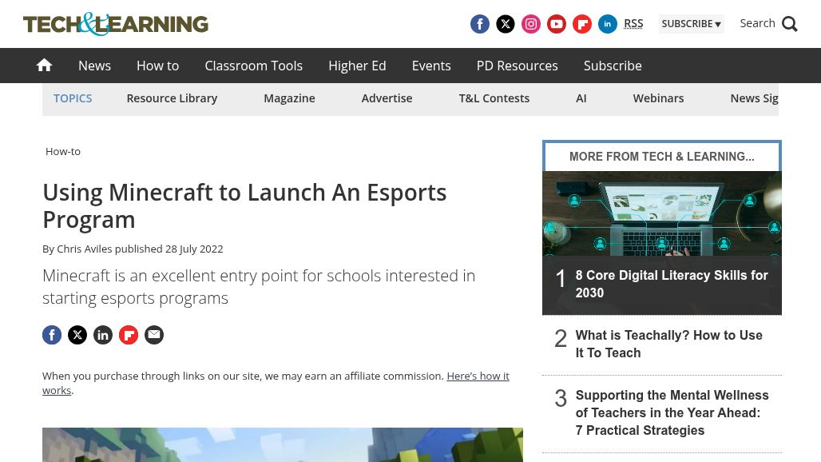Select Advertise topic

click(387, 98)
